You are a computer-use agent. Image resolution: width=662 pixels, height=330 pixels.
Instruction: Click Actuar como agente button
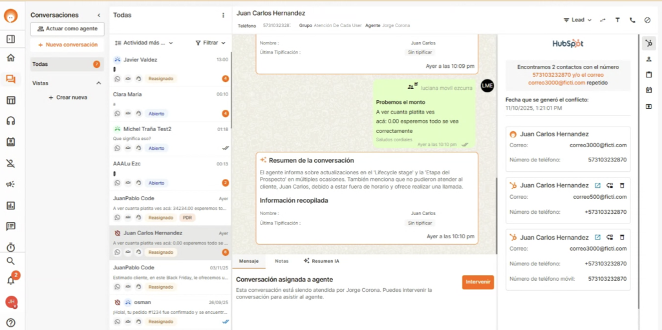point(67,28)
